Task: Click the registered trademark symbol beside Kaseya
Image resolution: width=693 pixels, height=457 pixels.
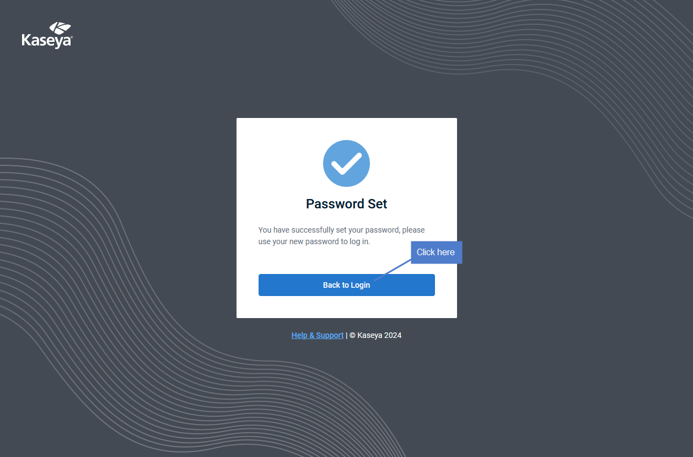Action: pos(72,37)
